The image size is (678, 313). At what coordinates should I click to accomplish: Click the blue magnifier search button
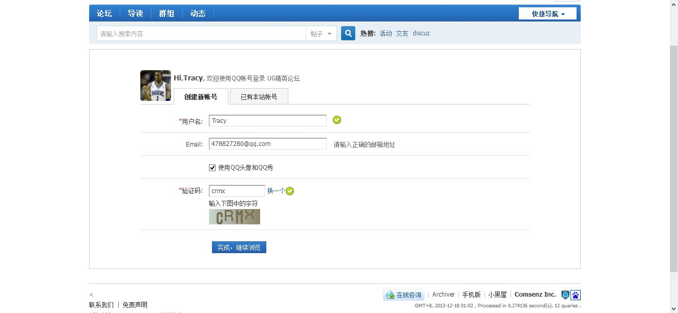click(348, 33)
